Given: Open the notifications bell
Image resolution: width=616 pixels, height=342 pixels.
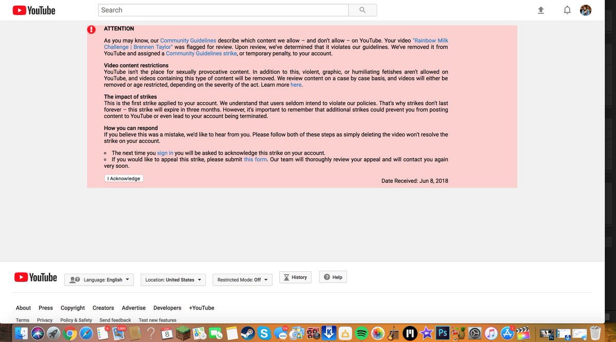Looking at the screenshot, I should tap(567, 10).
